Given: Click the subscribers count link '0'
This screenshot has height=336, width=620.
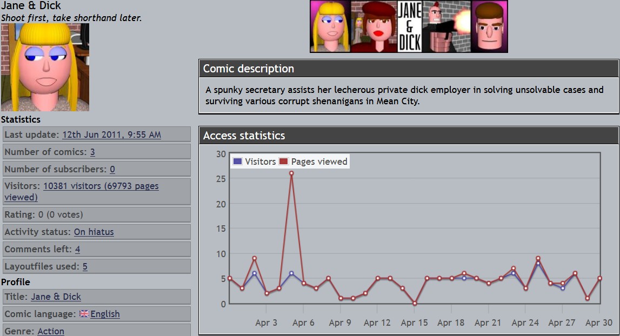Looking at the screenshot, I should pos(112,169).
